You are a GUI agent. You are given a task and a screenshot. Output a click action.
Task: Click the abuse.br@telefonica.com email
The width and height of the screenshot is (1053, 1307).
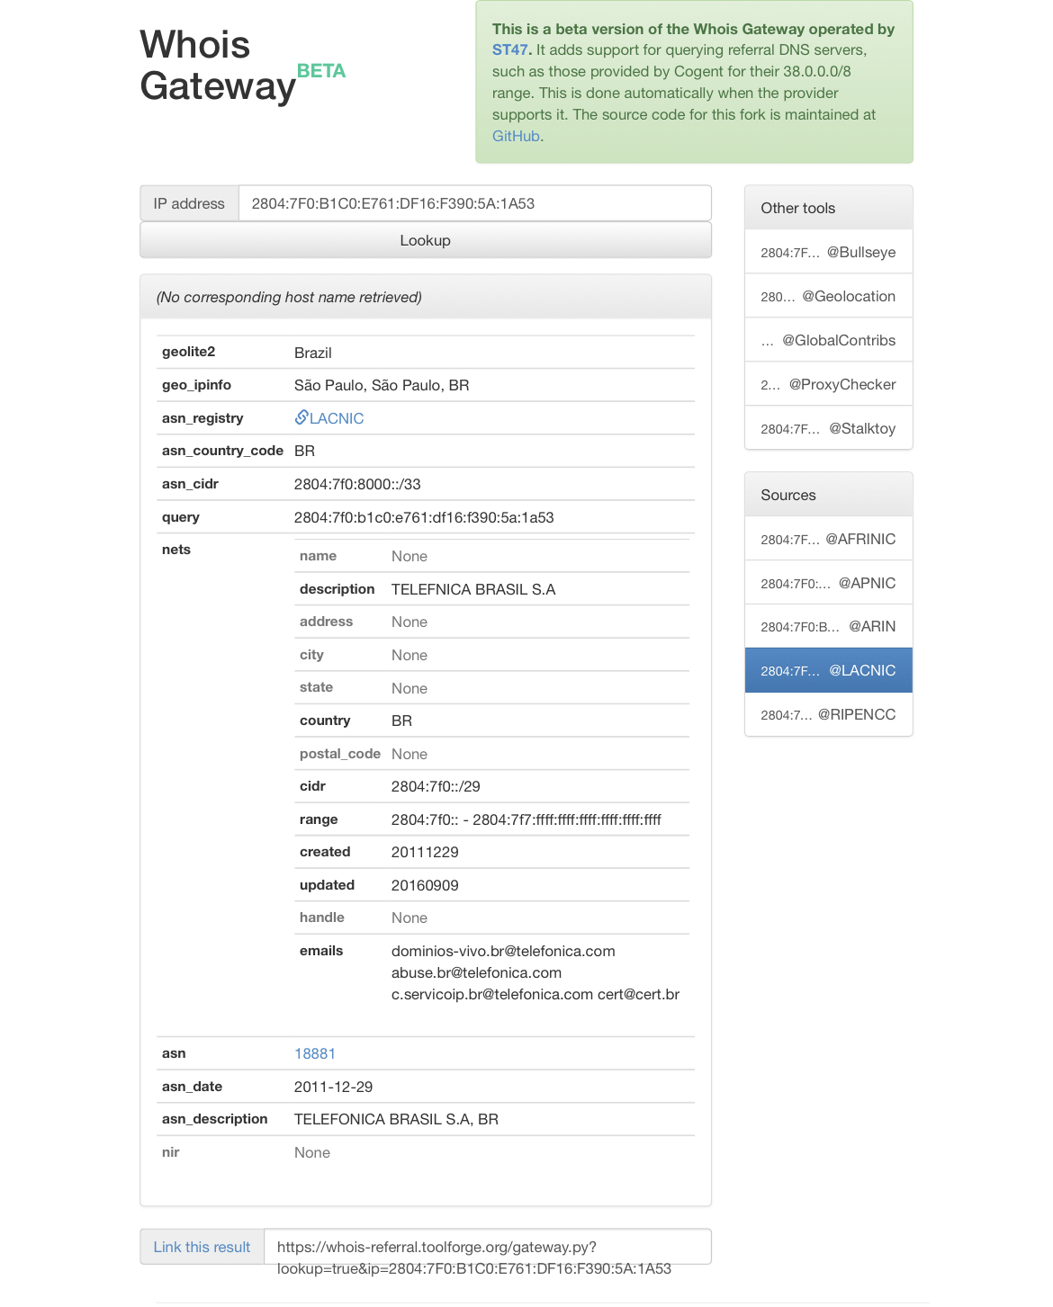pos(476,972)
